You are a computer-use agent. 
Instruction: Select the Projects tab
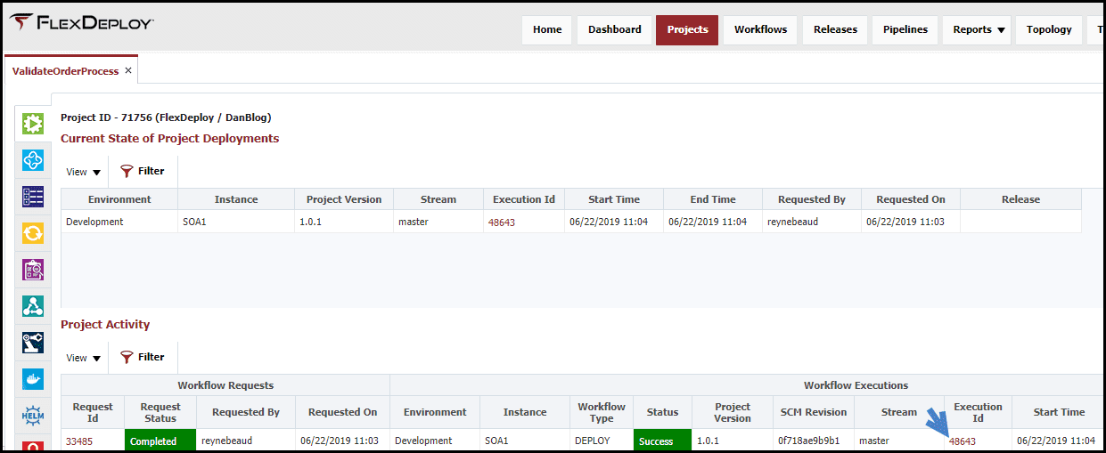(687, 29)
